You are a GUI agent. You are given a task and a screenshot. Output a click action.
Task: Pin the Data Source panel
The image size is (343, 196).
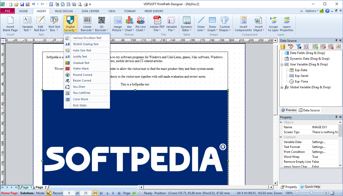[336, 40]
